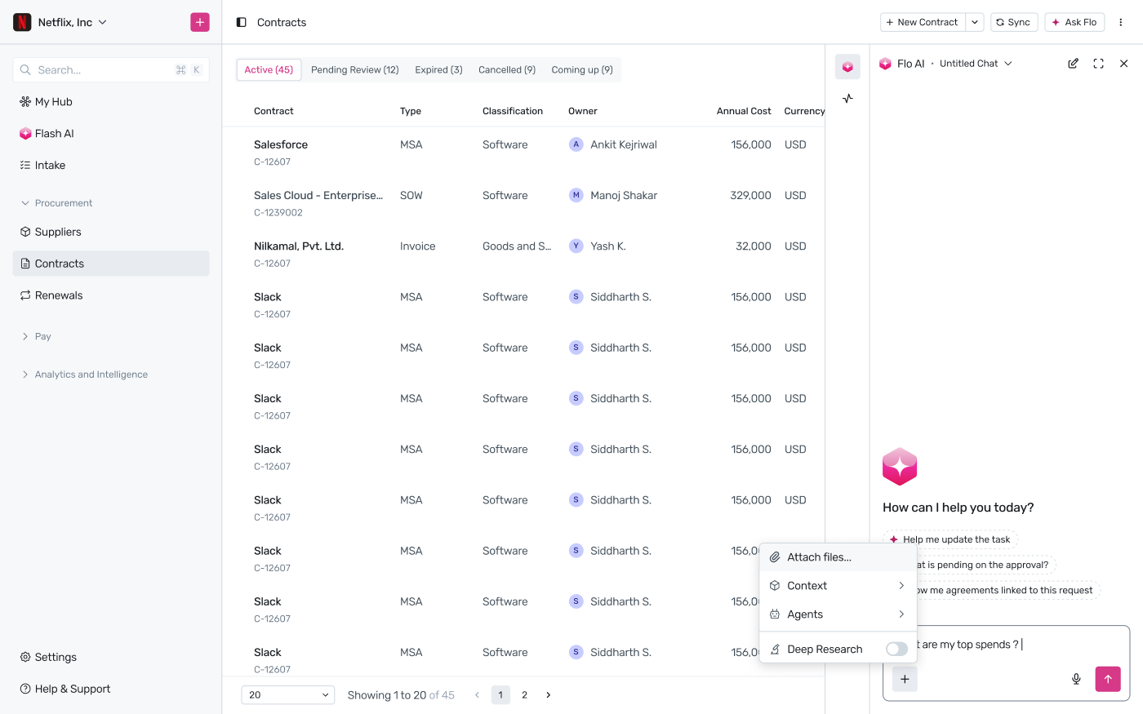Viewport: 1143px width, 714px height.
Task: Click the plus attachment button in chat input
Action: coord(905,679)
